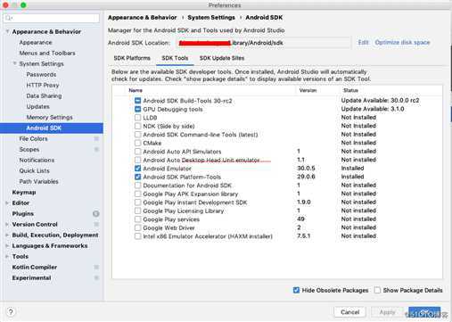The height and width of the screenshot is (322, 452).
Task: Click the Kotlin Compiler project-level icon
Action: (x=96, y=267)
